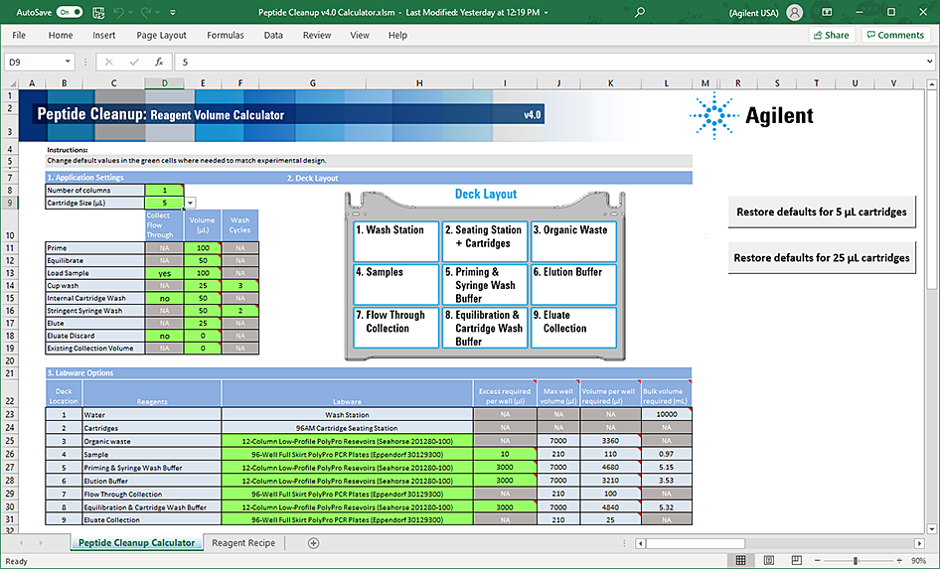
Task: Click previous sheet navigation arrow
Action: click(21, 543)
